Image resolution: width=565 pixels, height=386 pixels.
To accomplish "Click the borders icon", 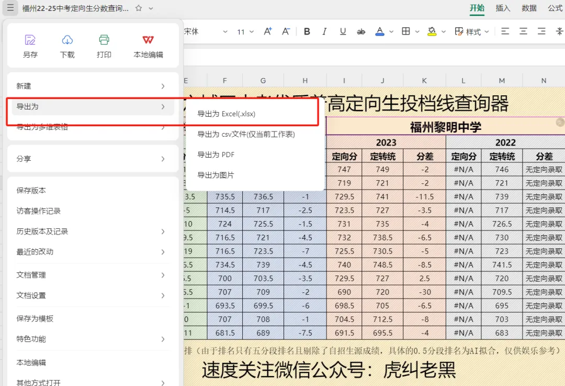I will click(x=406, y=32).
